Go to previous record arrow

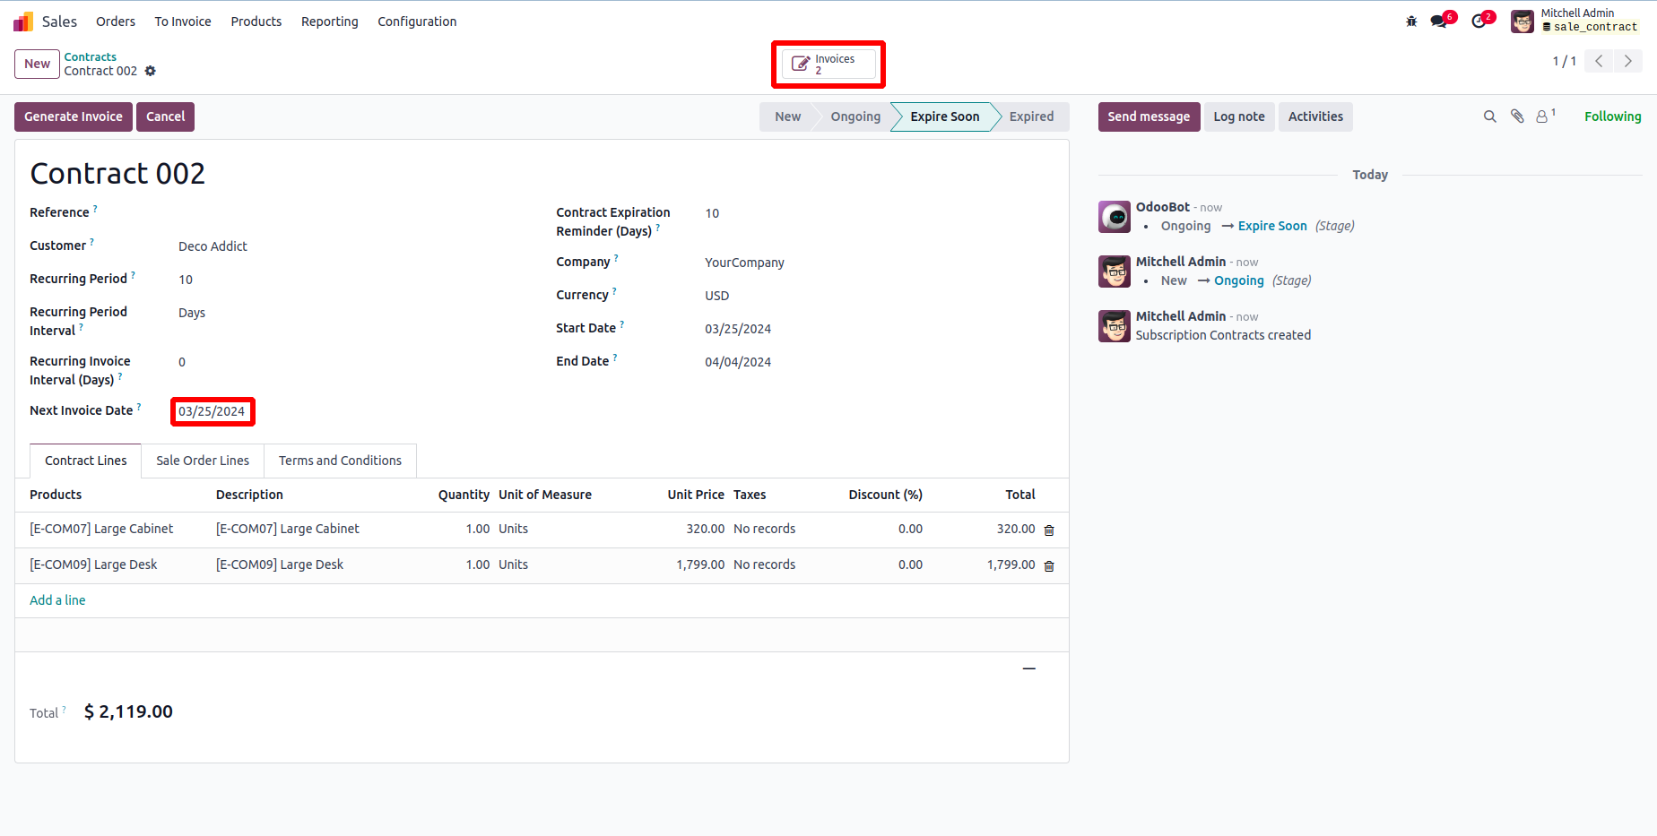1599,61
